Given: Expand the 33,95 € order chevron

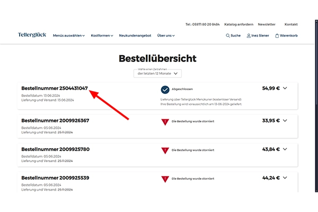Looking at the screenshot, I should tap(285, 120).
